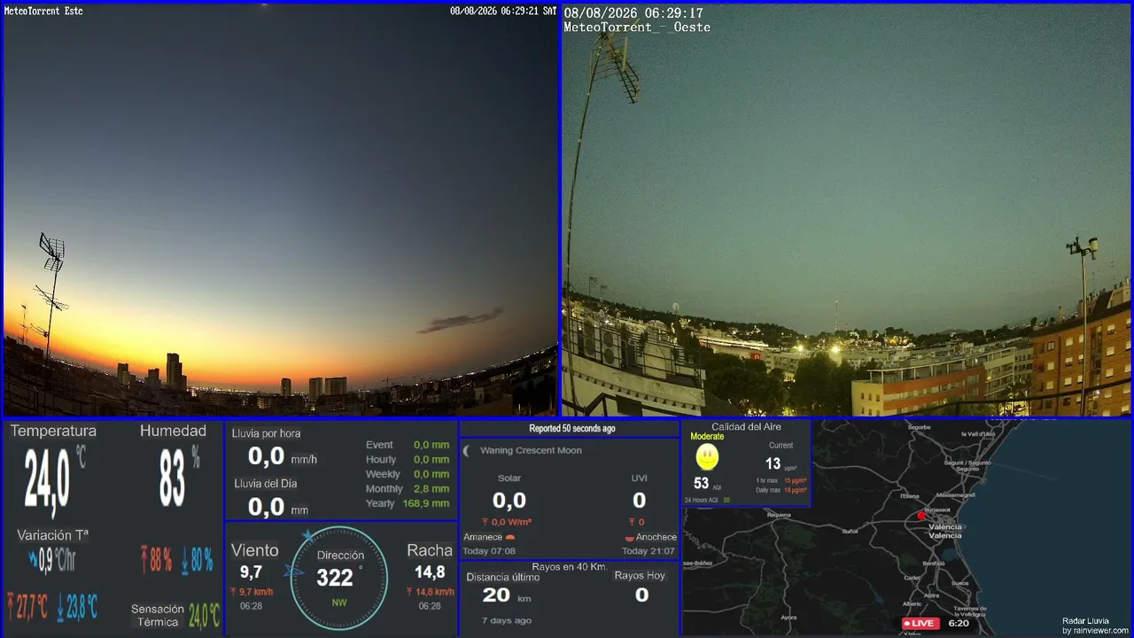Viewport: 1134px width, 638px height.
Task: Click the 7 days ago lightning text
Action: pyautogui.click(x=507, y=620)
